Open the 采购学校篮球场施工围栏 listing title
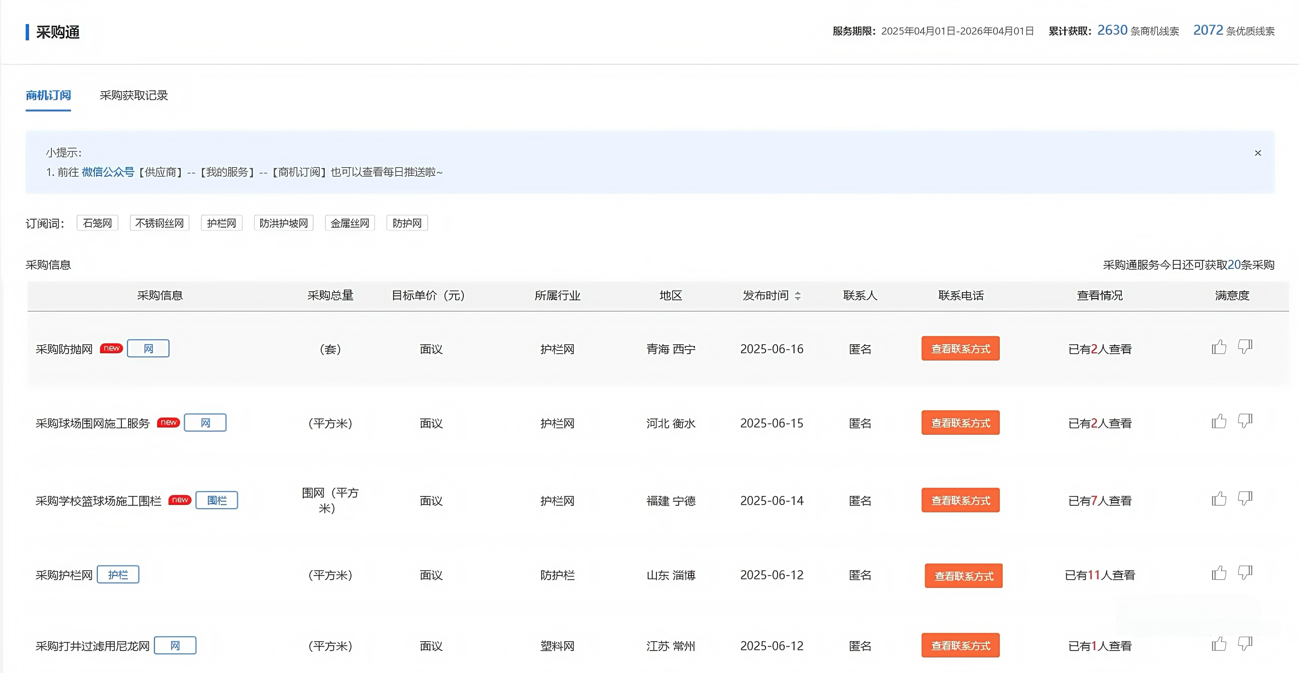The width and height of the screenshot is (1299, 673). click(x=98, y=501)
